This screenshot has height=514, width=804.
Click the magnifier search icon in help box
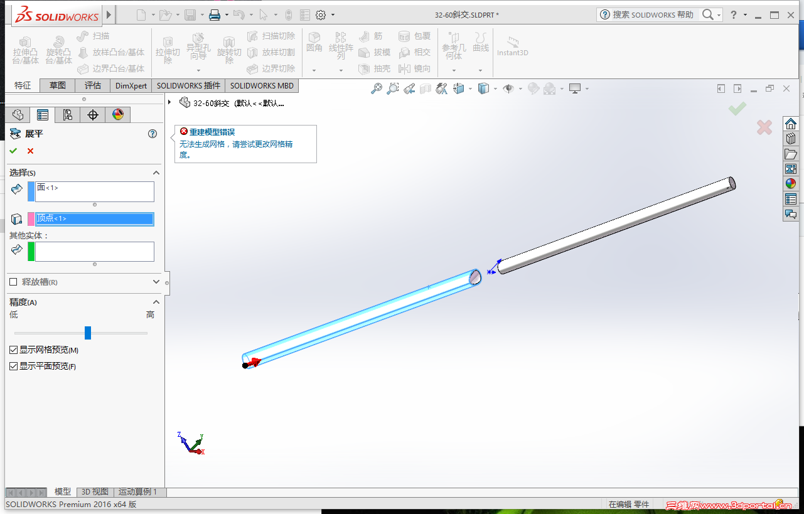click(708, 15)
